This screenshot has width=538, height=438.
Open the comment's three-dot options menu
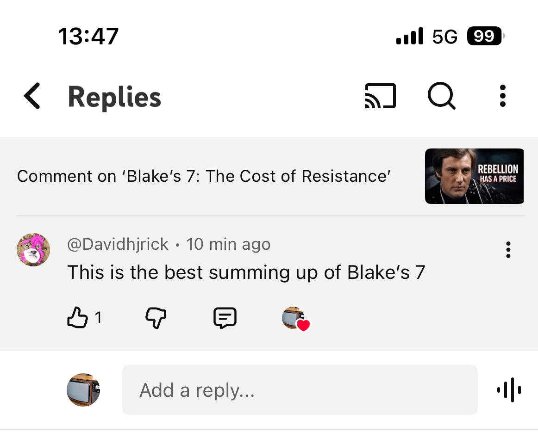508,250
